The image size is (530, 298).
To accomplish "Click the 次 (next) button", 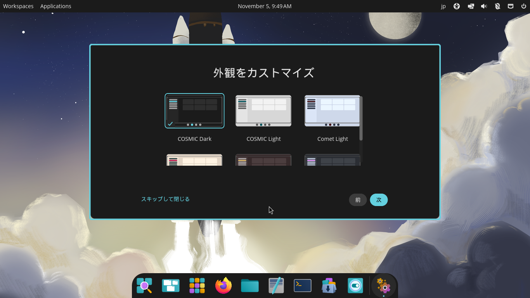I will click(x=379, y=200).
